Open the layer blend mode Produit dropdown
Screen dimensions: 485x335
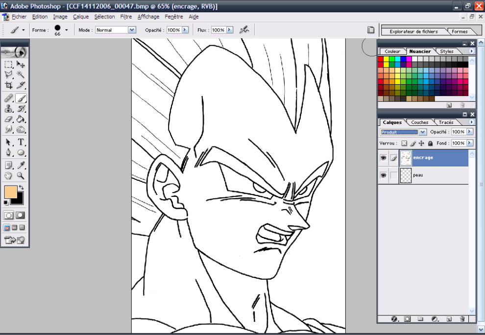click(x=422, y=132)
